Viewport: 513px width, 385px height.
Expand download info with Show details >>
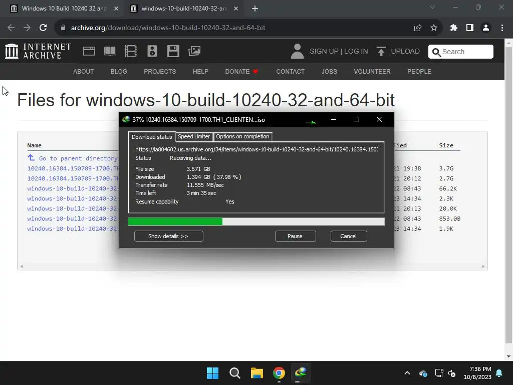click(168, 236)
